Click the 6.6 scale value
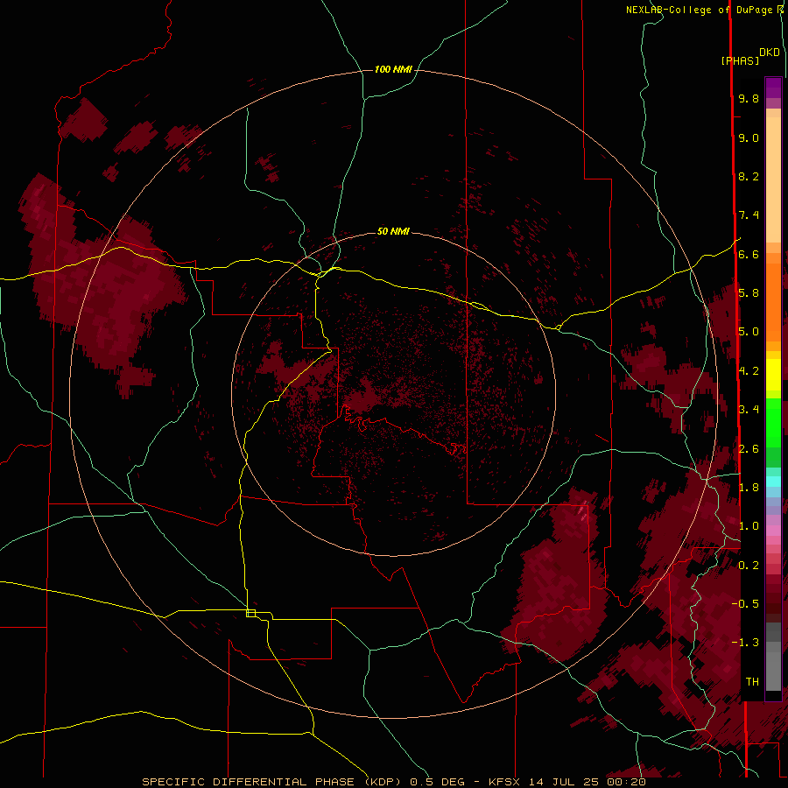This screenshot has width=788, height=788. [749, 254]
